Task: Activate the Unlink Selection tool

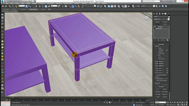Action: (13, 6)
